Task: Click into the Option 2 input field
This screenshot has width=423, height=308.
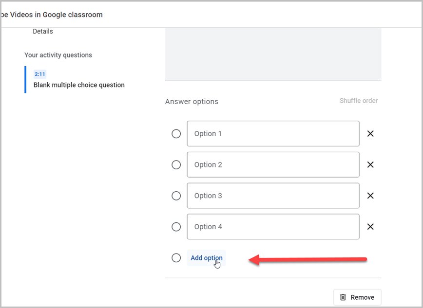Action: tap(273, 164)
